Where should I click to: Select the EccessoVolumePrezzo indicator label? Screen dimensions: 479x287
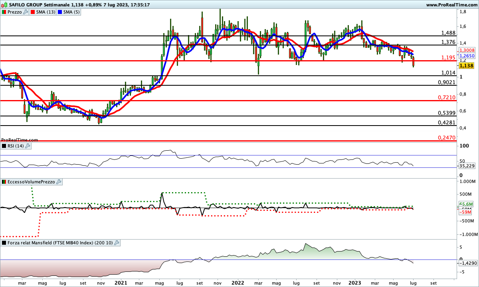32,182
